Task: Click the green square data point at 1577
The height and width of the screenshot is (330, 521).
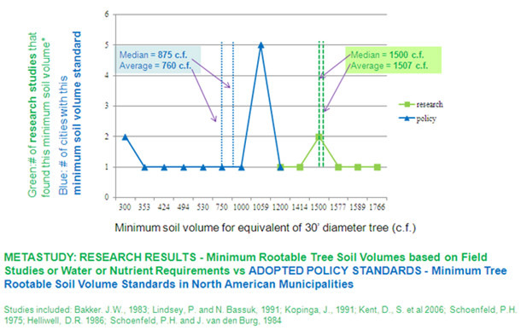Action: (x=338, y=167)
